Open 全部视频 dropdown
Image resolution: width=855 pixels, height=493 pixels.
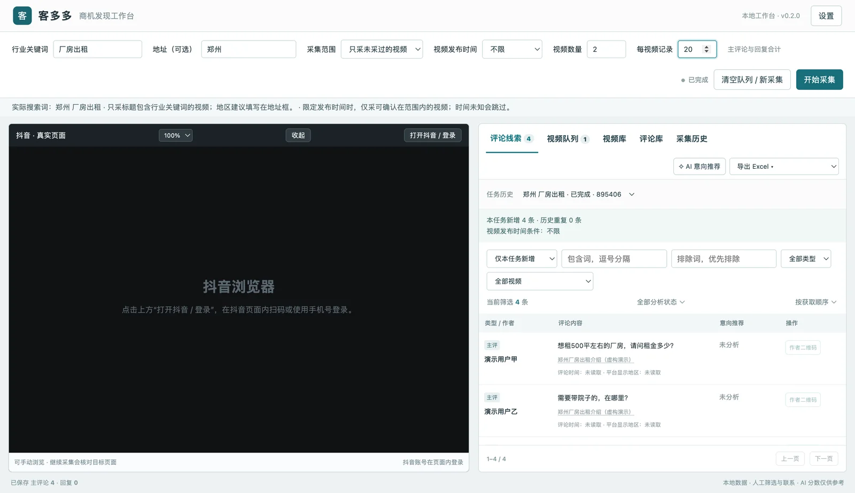coord(540,281)
